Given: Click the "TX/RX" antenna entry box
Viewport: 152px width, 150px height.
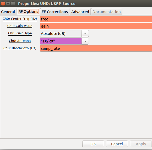Looking at the screenshot, I should [61, 41].
